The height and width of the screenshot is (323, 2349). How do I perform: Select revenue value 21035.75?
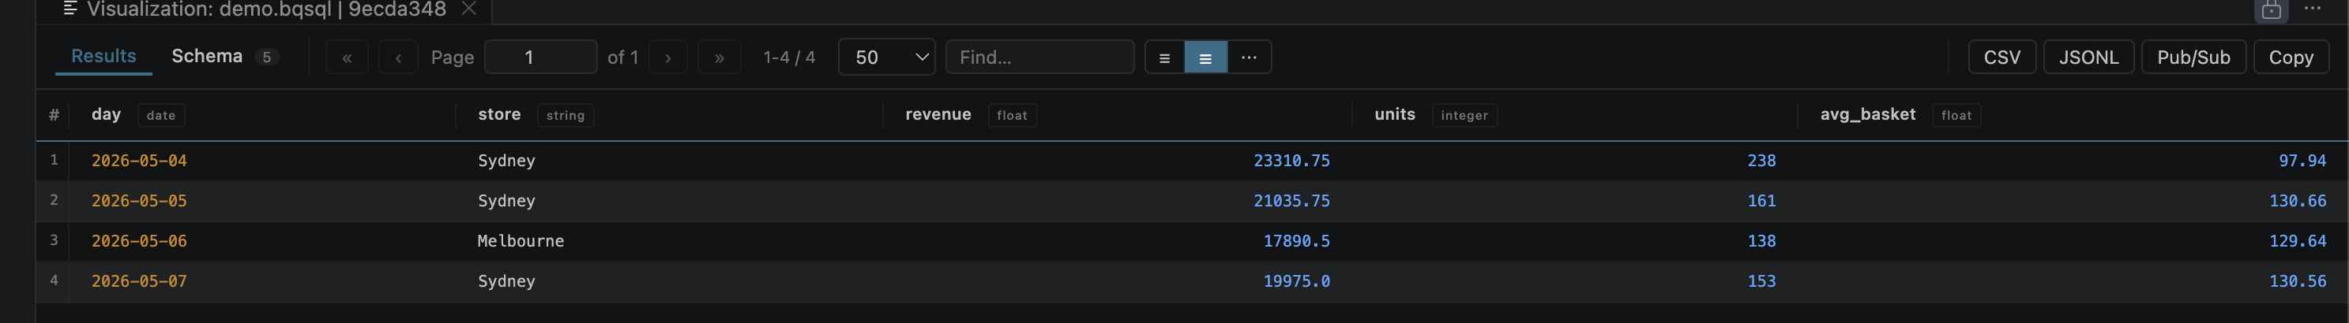(1291, 201)
